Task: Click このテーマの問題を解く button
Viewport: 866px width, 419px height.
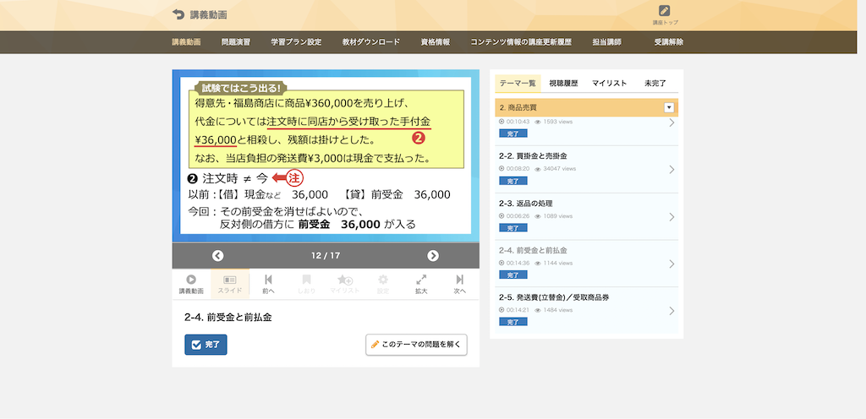Action: [417, 345]
